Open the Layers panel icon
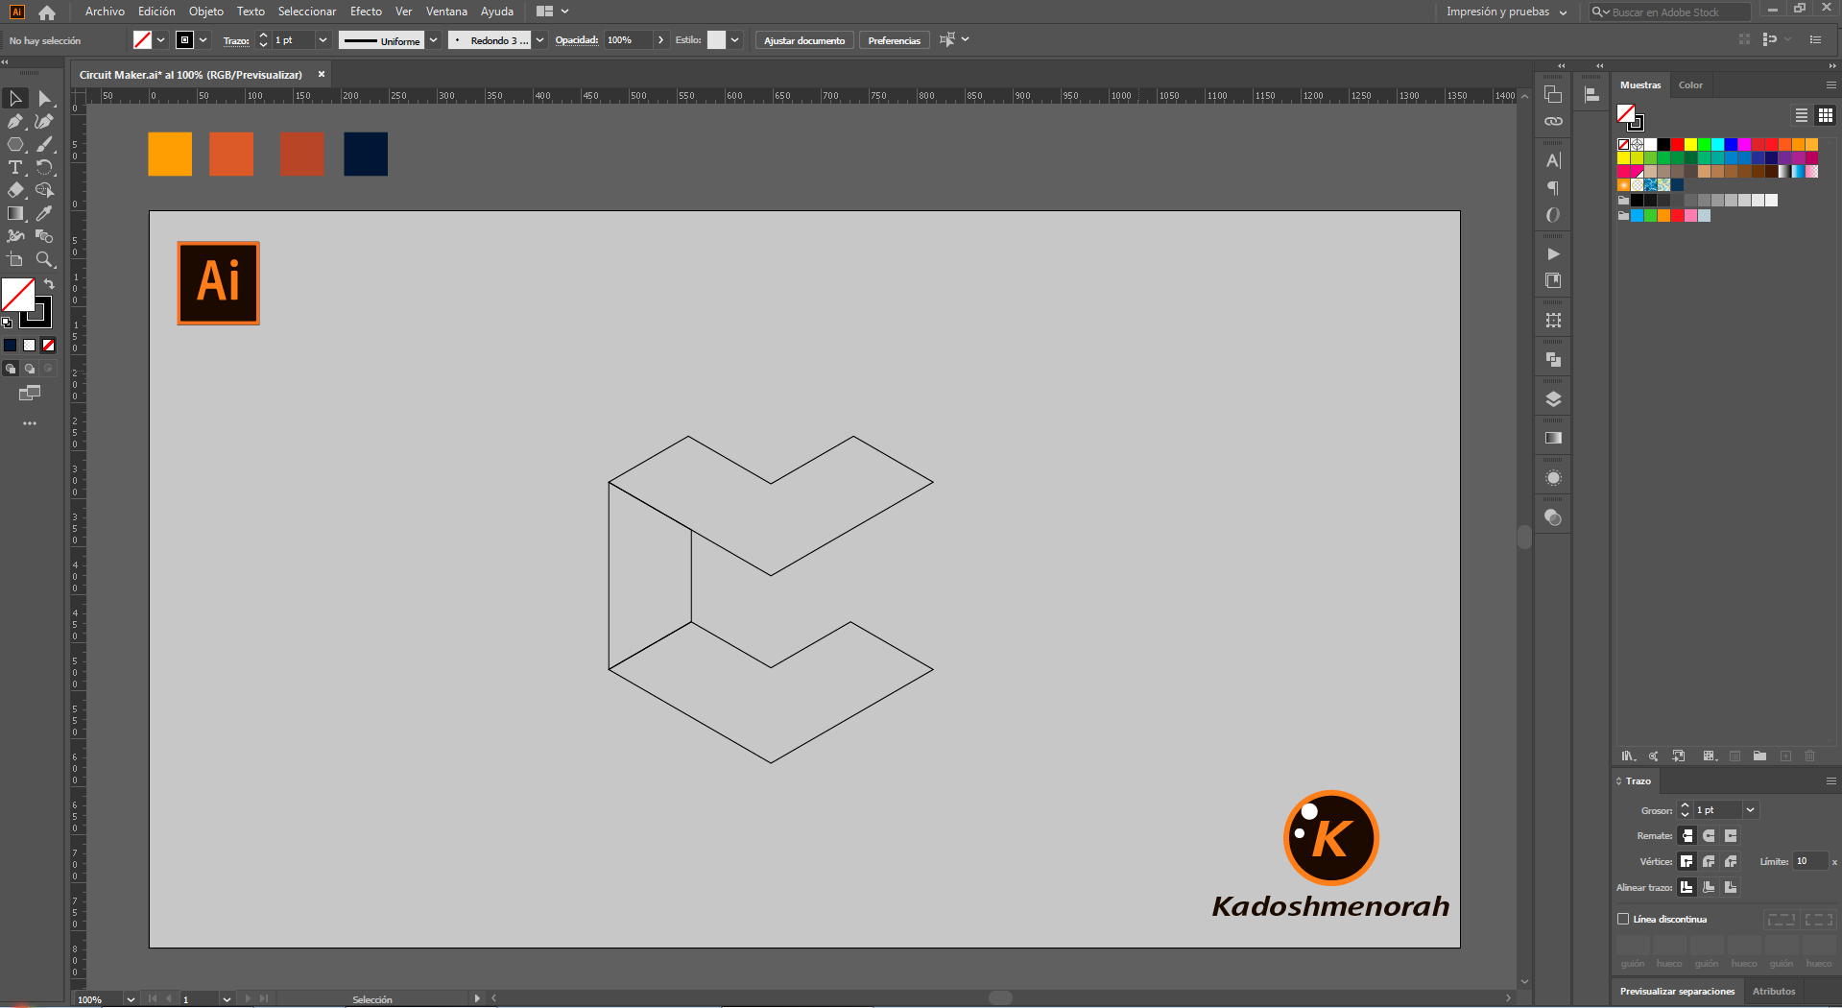The image size is (1842, 1008). point(1553,399)
